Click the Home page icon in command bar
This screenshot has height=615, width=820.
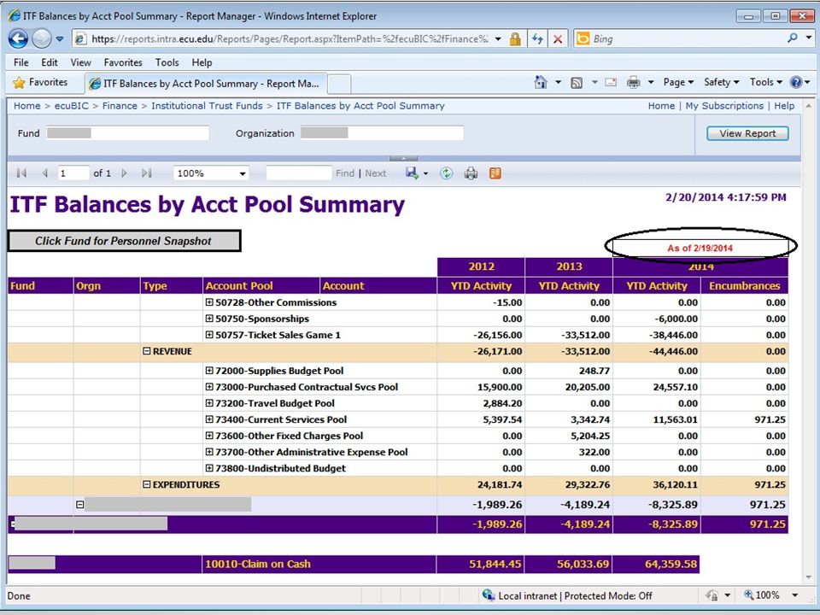(541, 82)
